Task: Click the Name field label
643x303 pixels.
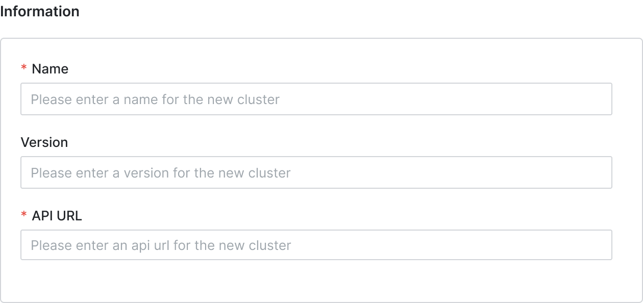Action: 50,69
